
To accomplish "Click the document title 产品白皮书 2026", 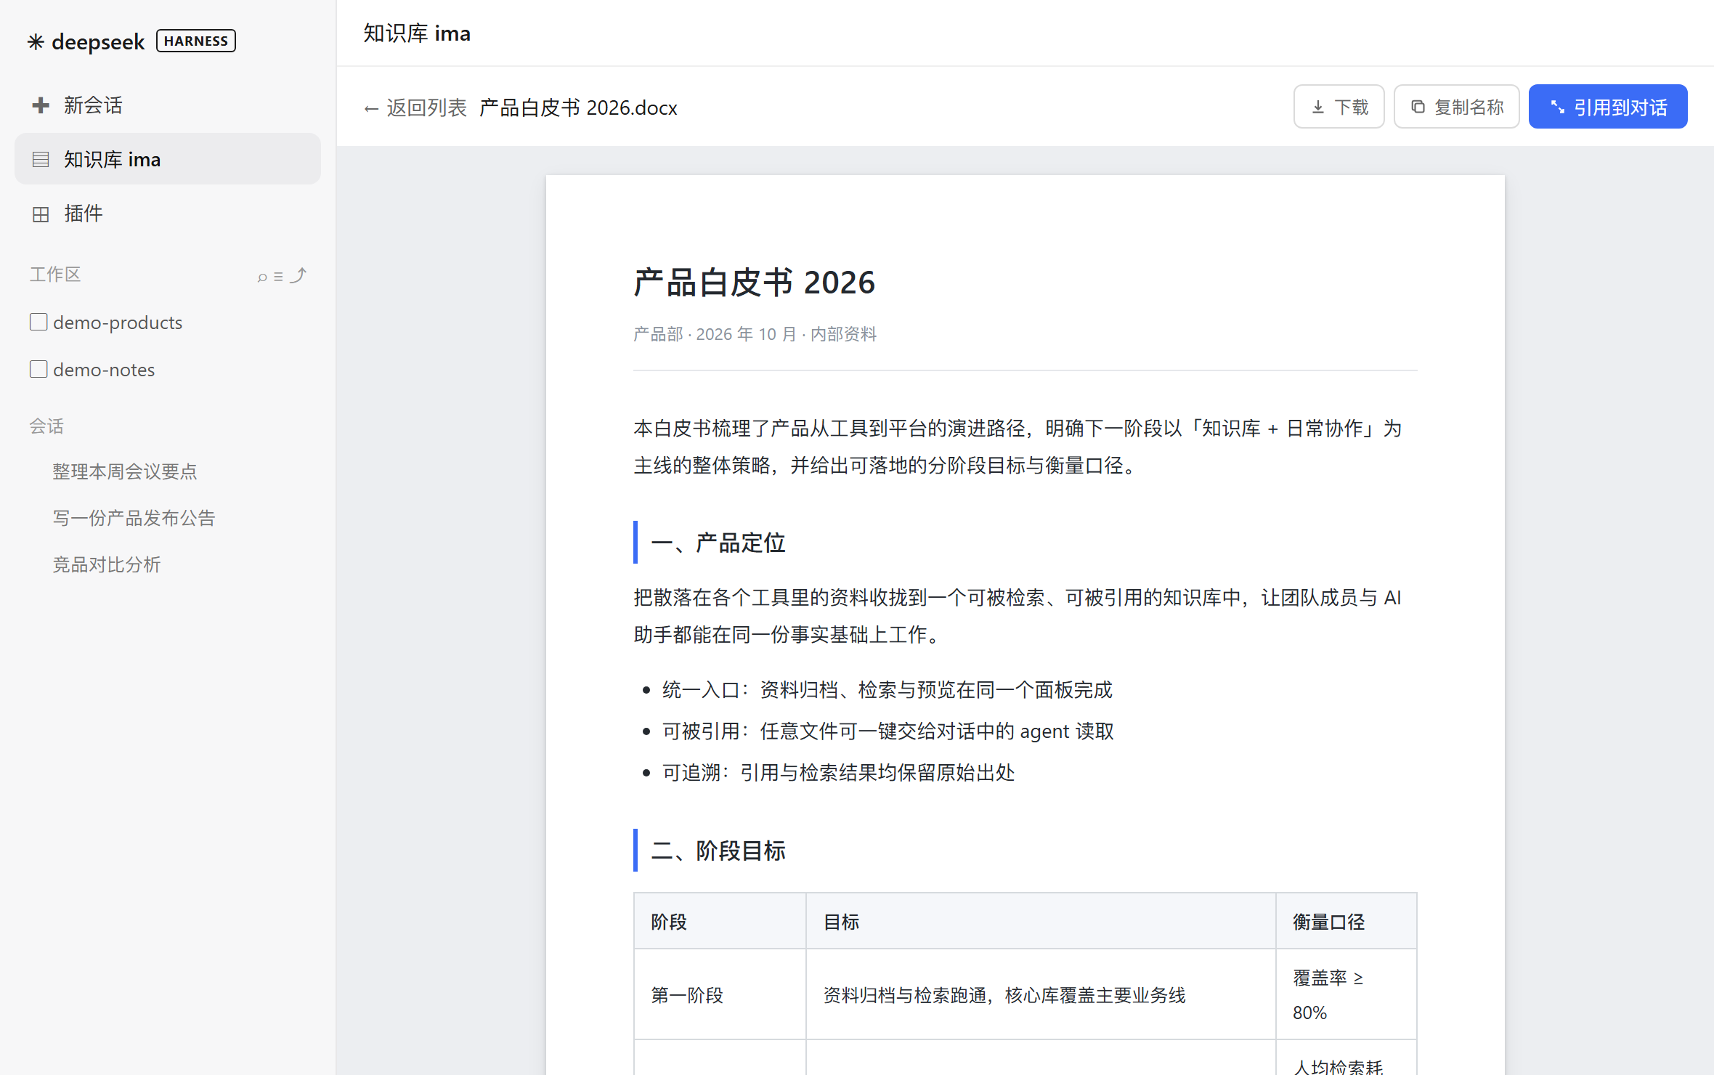I will [754, 283].
